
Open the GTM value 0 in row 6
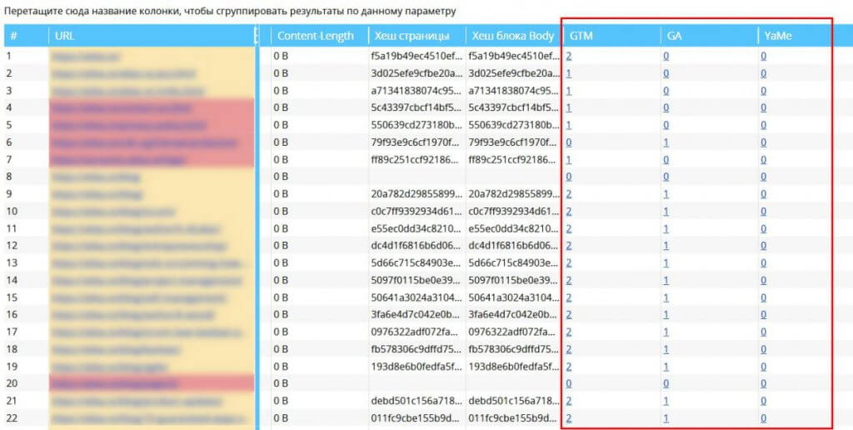pyautogui.click(x=569, y=142)
